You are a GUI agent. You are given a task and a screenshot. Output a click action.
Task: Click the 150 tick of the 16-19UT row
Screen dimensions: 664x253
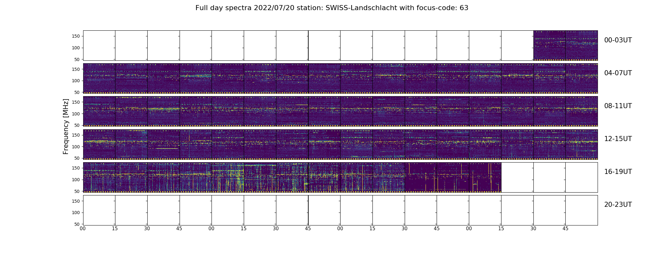[x=76, y=168]
